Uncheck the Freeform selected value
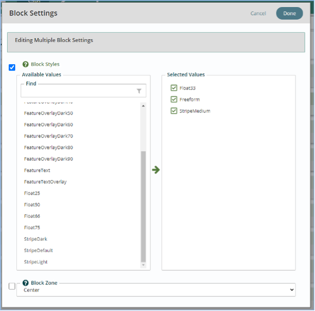The width and height of the screenshot is (315, 311). (x=174, y=99)
